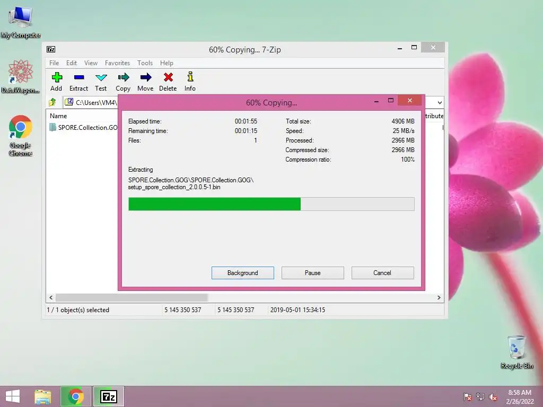Open the Favorites menu
The height and width of the screenshot is (407, 543).
[117, 63]
